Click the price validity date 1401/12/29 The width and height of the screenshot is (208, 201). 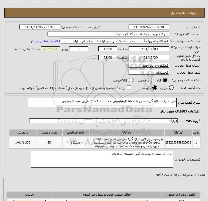(x=149, y=58)
